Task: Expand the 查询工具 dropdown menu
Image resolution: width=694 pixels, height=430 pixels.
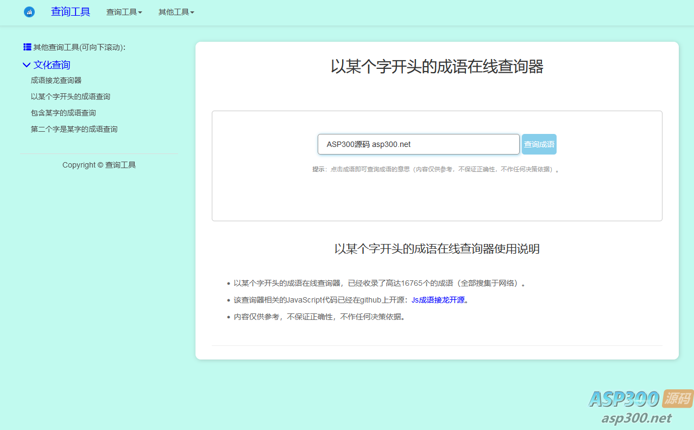Action: tap(124, 12)
